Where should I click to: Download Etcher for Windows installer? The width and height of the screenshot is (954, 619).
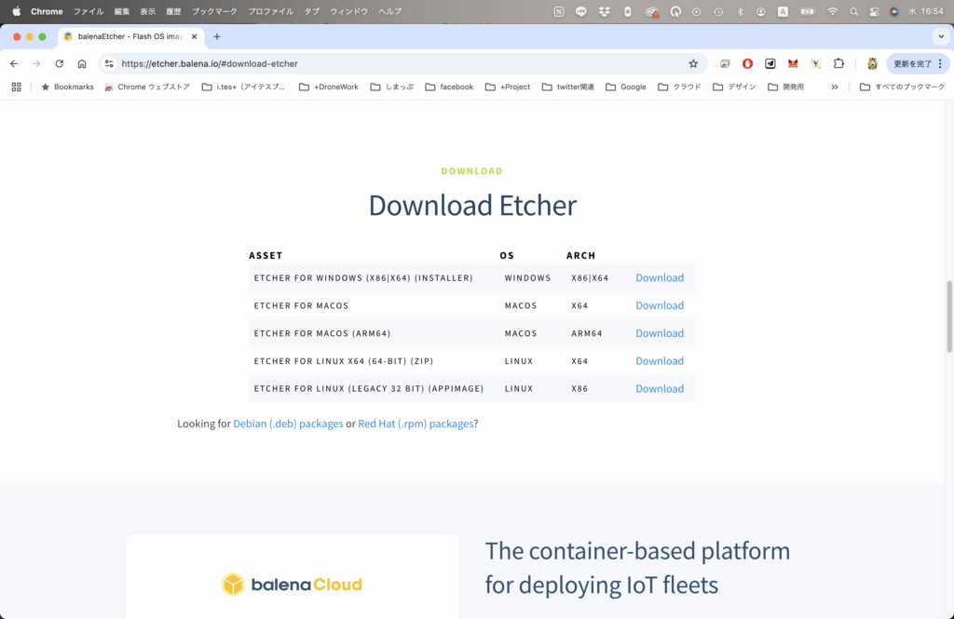tap(660, 278)
